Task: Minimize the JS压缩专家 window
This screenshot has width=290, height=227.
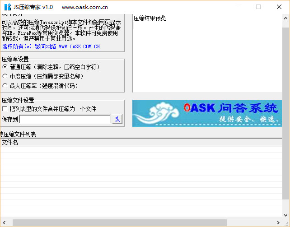Action: (x=238, y=7)
